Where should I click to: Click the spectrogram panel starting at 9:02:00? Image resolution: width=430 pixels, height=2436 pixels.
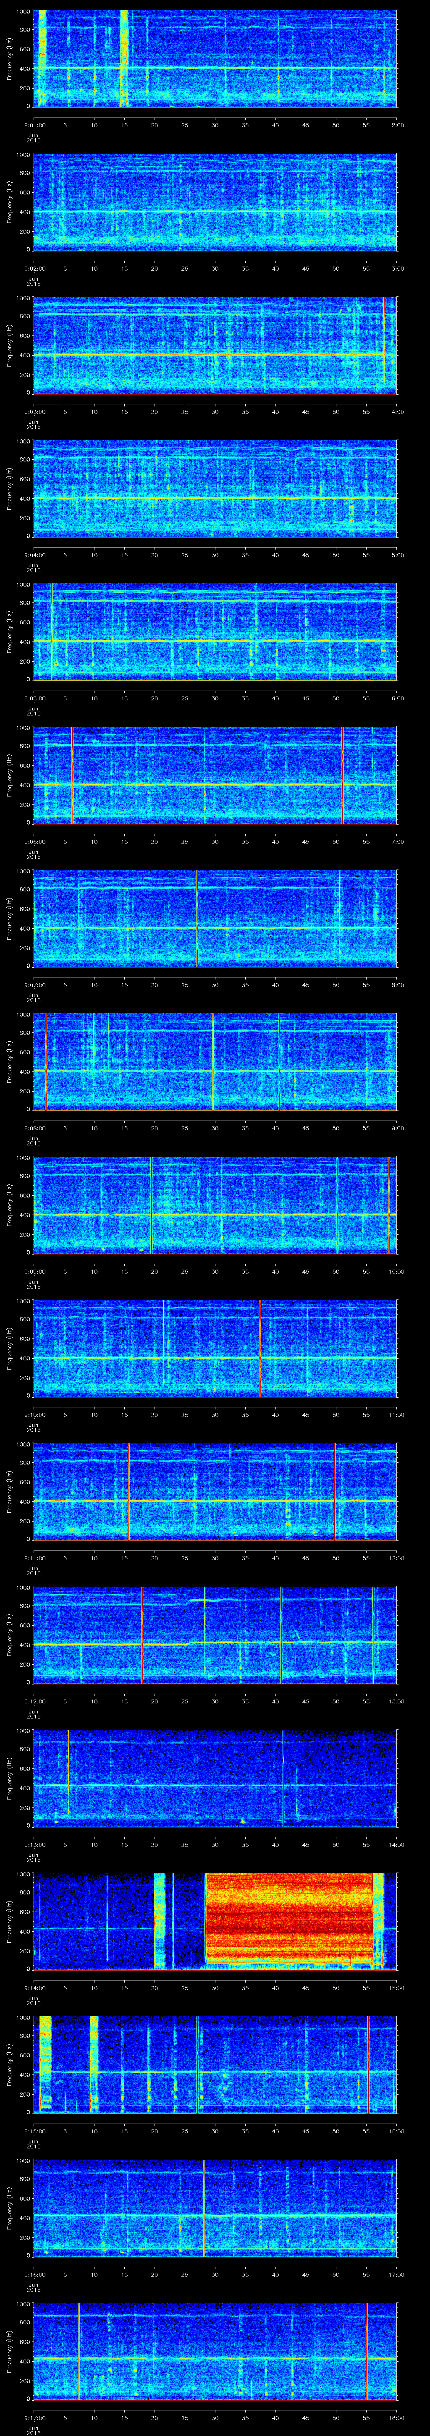tap(215, 202)
